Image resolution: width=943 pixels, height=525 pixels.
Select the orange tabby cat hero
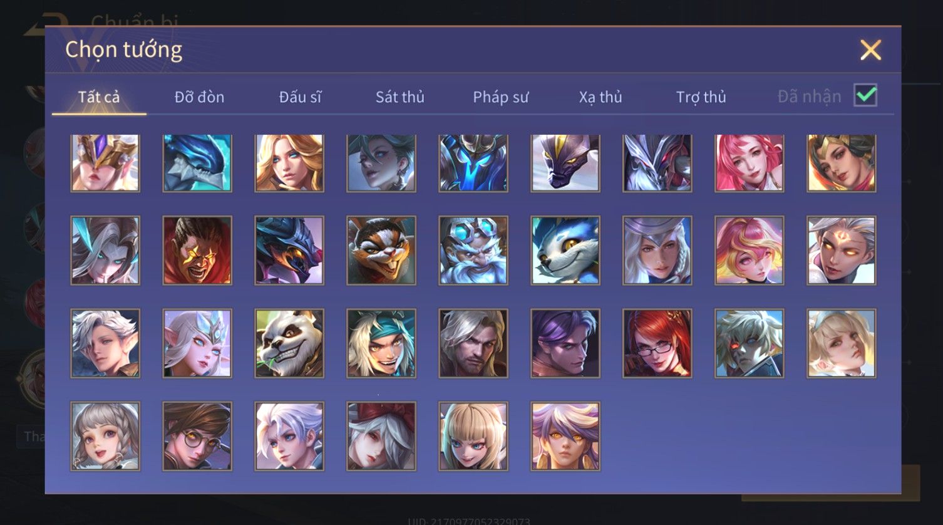click(x=381, y=251)
